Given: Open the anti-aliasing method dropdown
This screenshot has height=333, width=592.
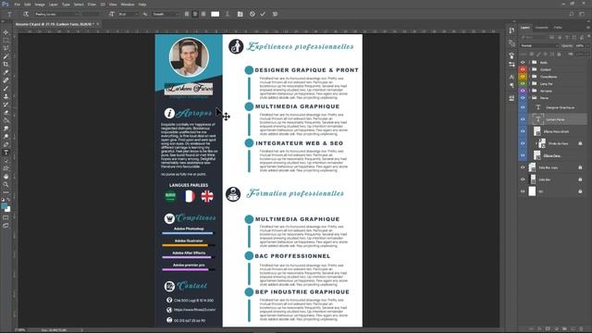Looking at the screenshot, I should tap(166, 14).
